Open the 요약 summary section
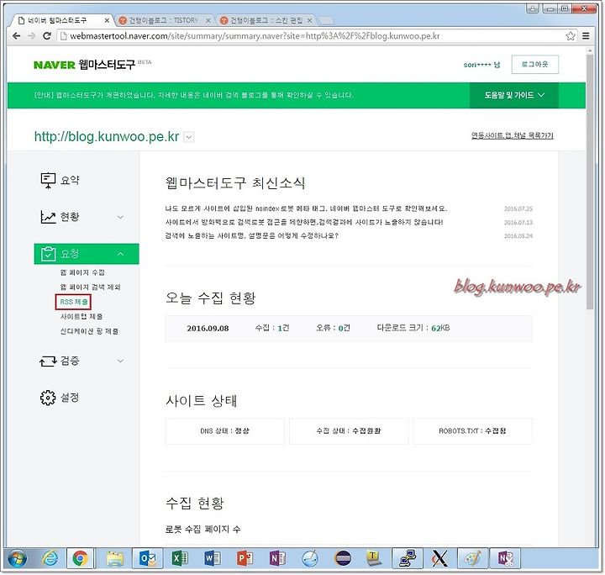This screenshot has height=575, width=605. click(60, 180)
